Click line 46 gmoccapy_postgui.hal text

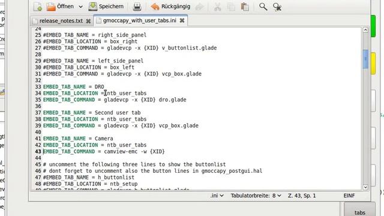(232, 171)
